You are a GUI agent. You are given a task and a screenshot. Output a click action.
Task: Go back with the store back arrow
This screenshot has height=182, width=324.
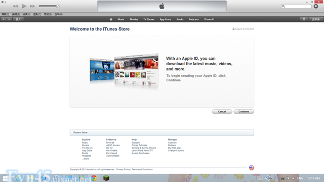point(4,19)
